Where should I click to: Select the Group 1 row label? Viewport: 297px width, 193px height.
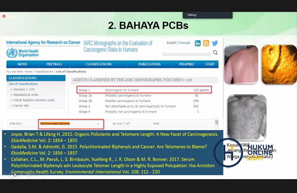[x=84, y=90]
